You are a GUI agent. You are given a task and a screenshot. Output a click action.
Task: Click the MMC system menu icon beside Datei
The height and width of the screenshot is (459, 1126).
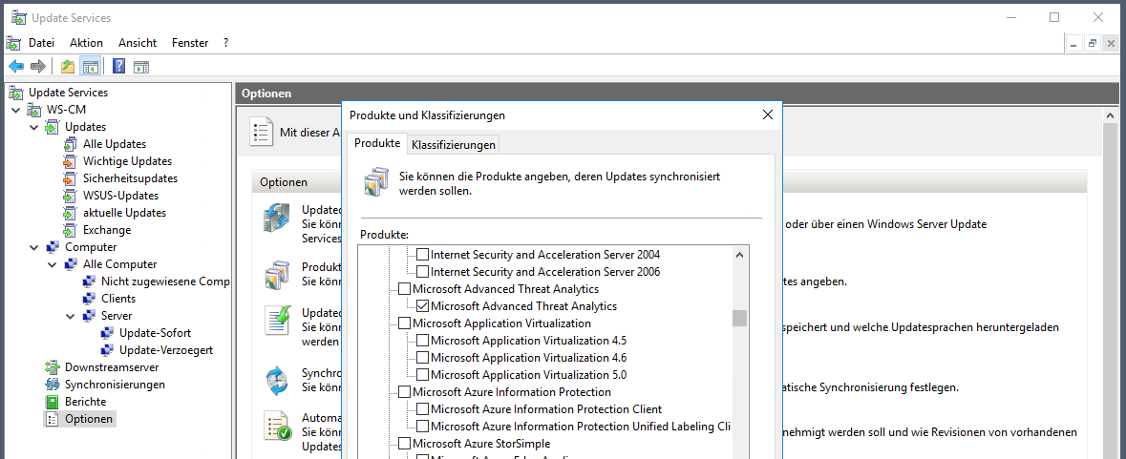click(13, 42)
